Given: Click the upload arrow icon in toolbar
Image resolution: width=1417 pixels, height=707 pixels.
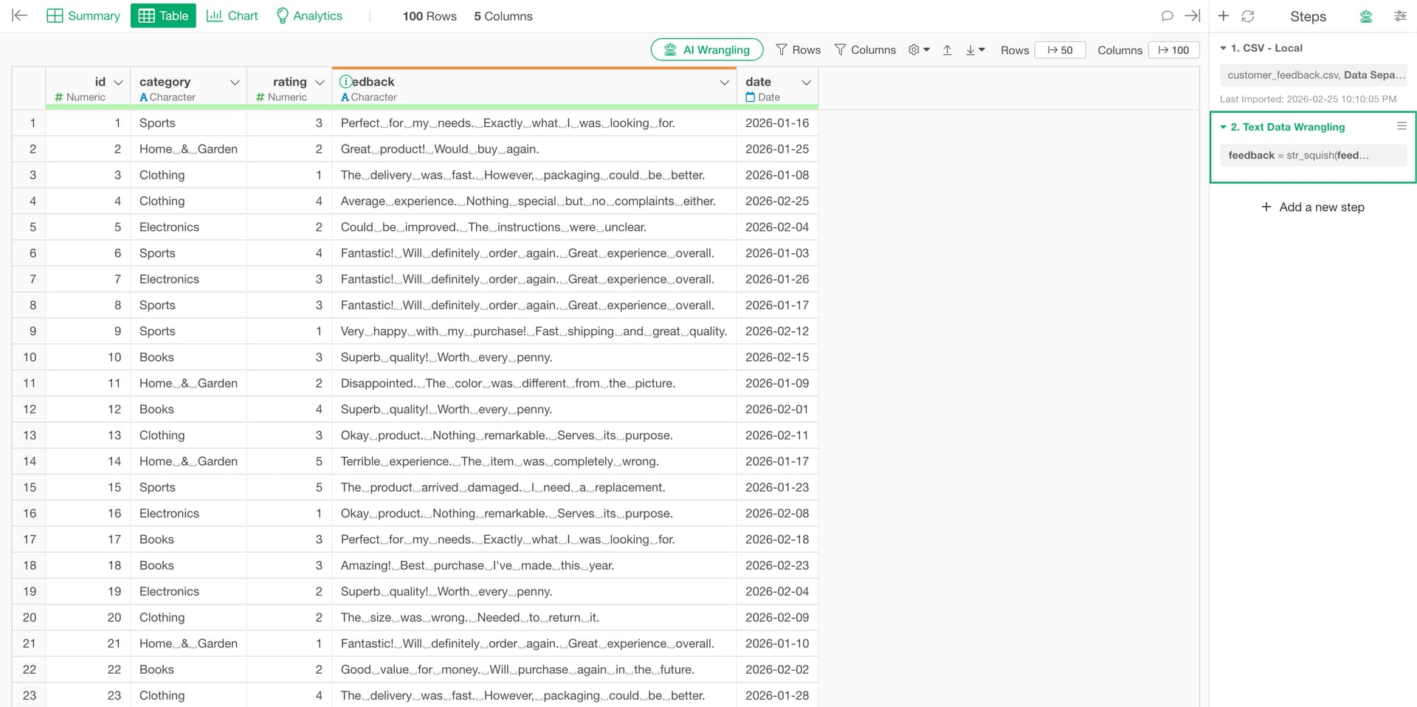Looking at the screenshot, I should 948,49.
